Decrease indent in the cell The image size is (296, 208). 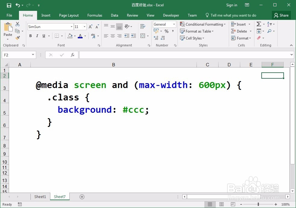click(127, 36)
